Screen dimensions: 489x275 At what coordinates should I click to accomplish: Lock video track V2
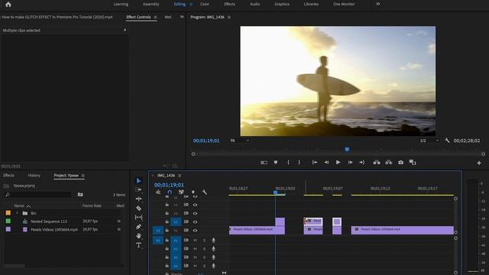coord(167,222)
